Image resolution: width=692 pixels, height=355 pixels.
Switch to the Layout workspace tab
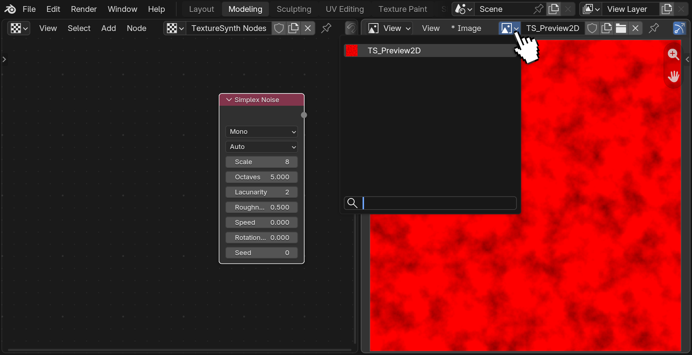[201, 9]
